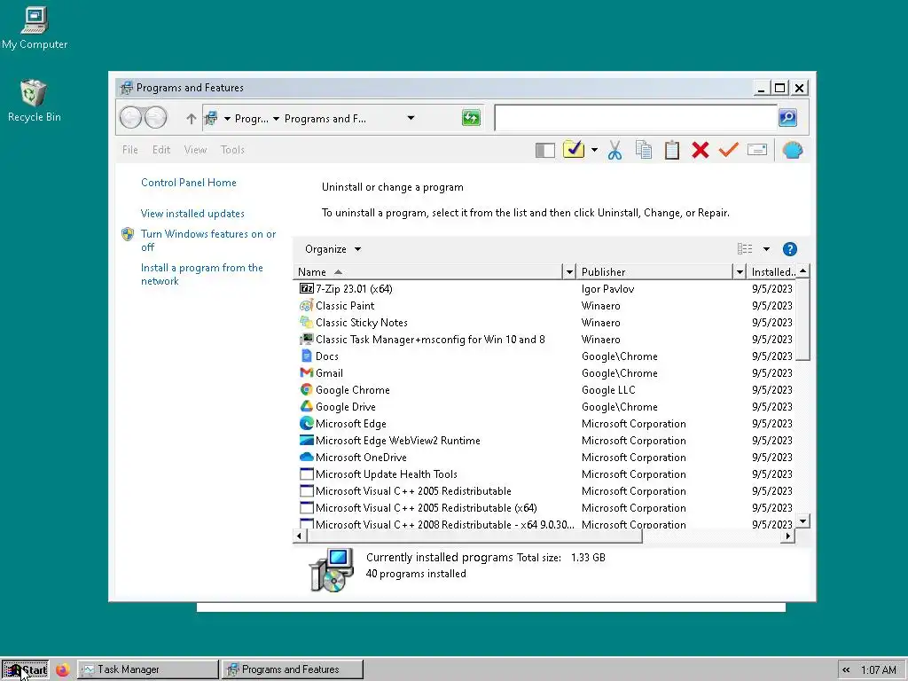
Task: Click the Copy toolbar icon
Action: pos(644,150)
